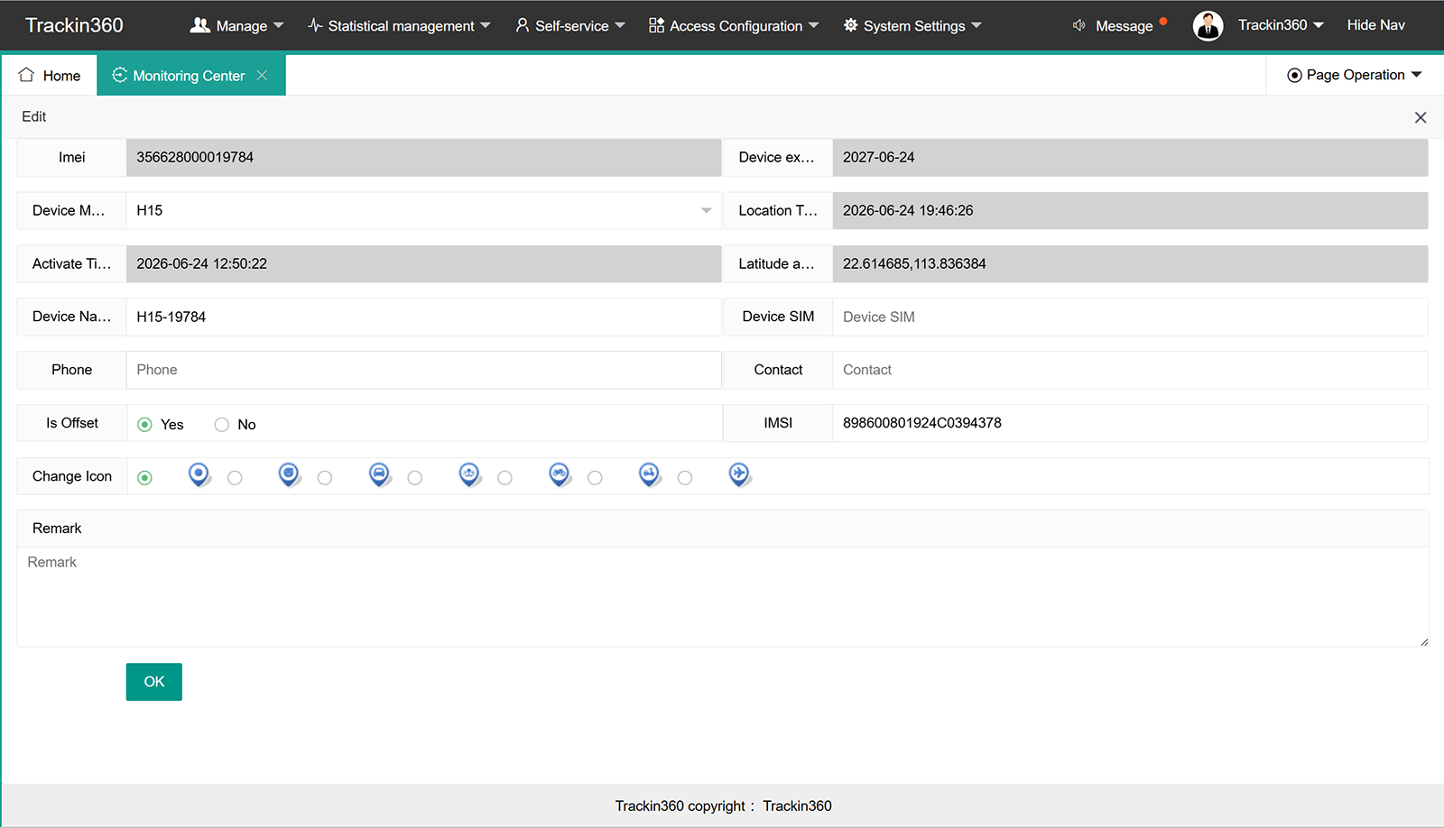This screenshot has width=1444, height=828.
Task: Select the radio button before the motorcycle pin
Action: [x=504, y=477]
